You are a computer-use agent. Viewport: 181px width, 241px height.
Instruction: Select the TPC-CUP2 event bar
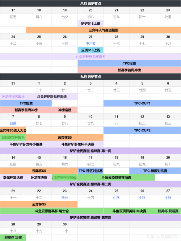tap(142, 131)
